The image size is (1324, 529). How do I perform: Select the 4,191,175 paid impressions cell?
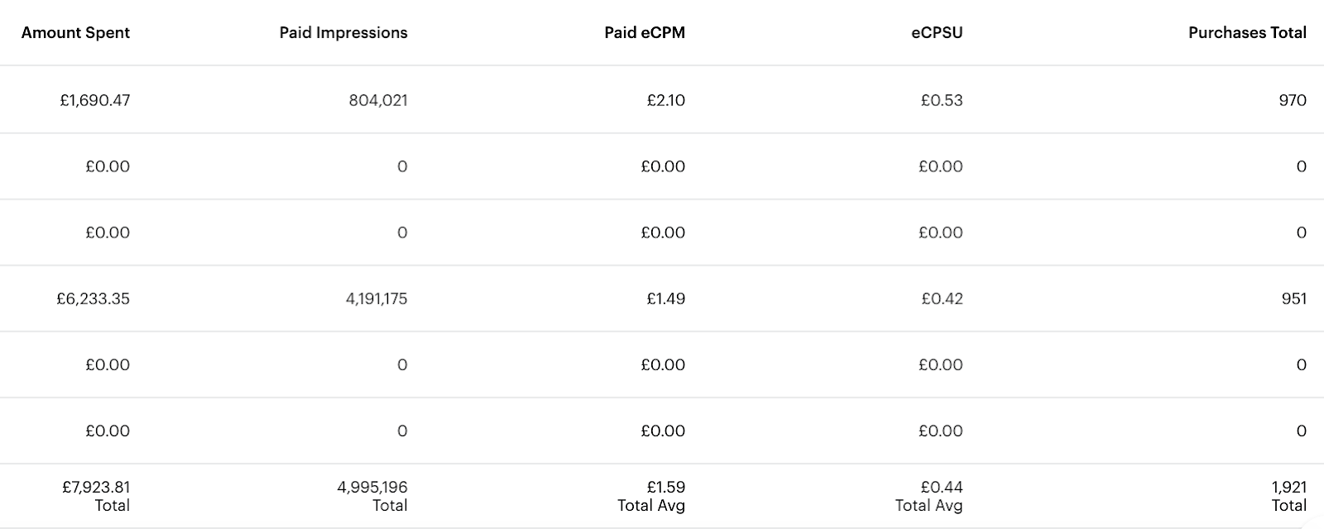[x=377, y=299]
